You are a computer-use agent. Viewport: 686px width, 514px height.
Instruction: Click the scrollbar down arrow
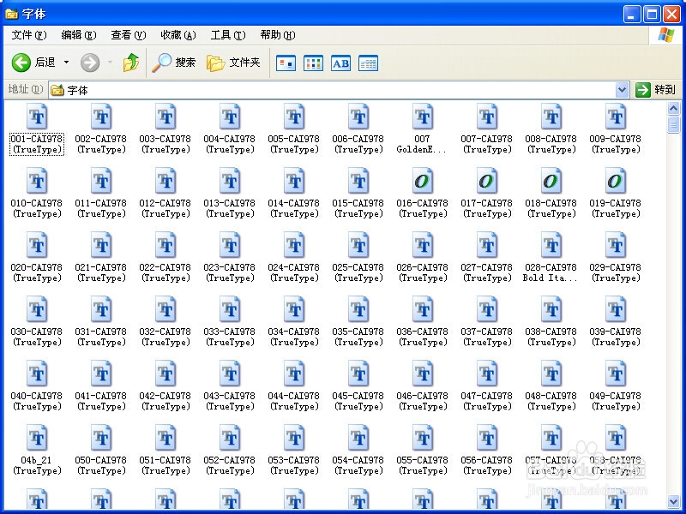point(673,501)
